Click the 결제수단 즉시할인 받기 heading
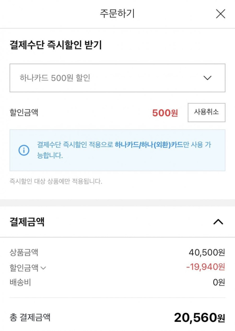 pos(56,45)
